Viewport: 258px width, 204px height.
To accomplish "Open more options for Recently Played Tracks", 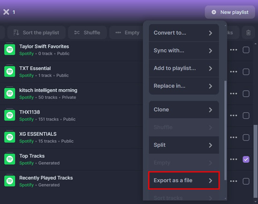I will [x=234, y=181].
